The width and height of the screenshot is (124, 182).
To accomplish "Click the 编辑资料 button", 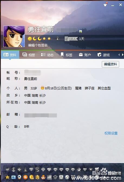I will (110, 64).
